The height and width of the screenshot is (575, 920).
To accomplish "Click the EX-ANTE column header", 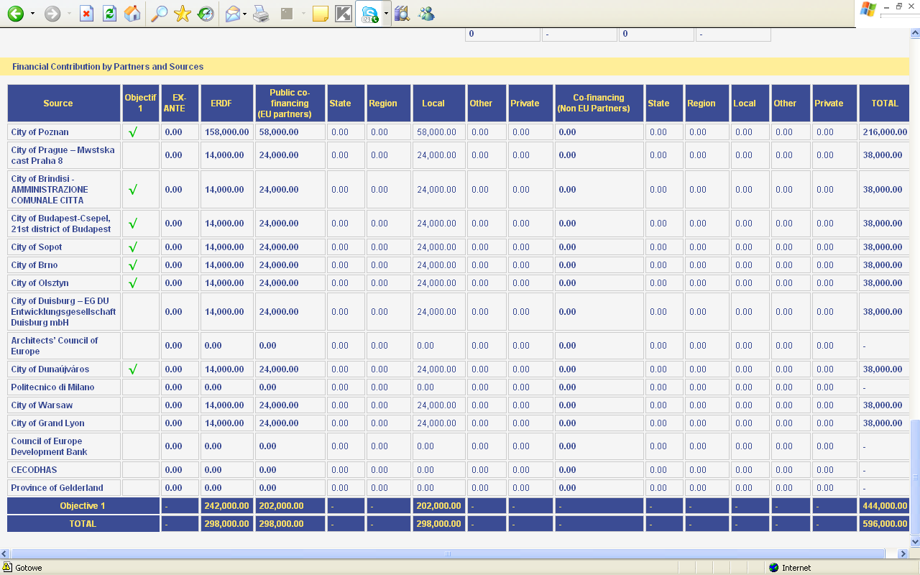I will point(180,103).
